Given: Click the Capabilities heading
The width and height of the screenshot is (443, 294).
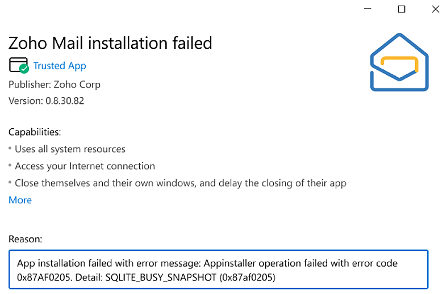Looking at the screenshot, I should click(35, 132).
